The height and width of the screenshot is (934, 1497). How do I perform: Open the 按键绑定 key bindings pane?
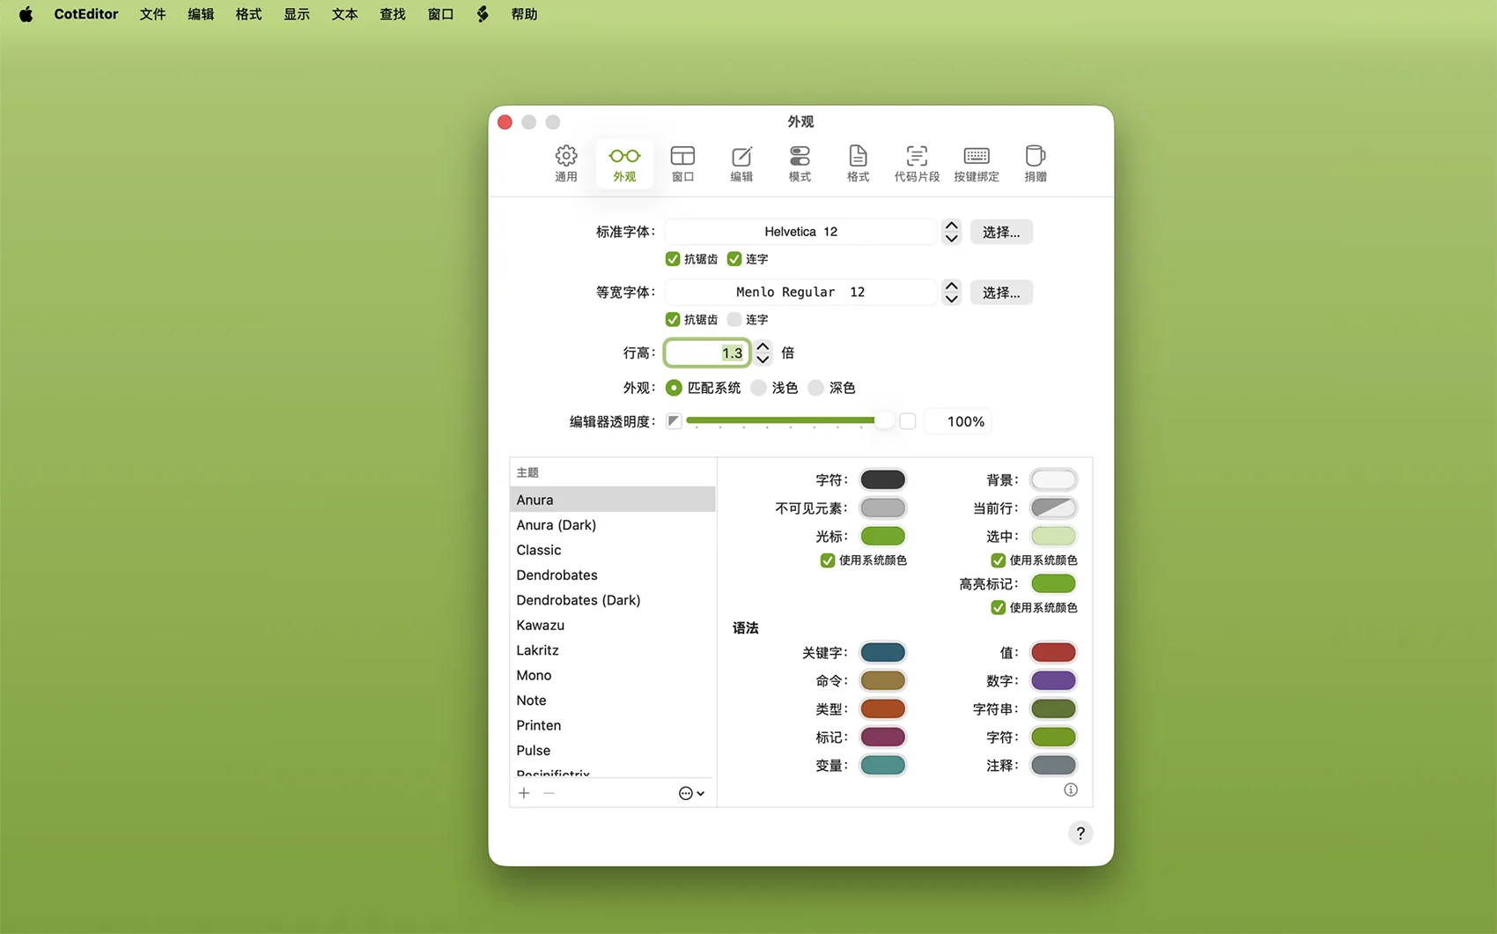[x=977, y=164]
